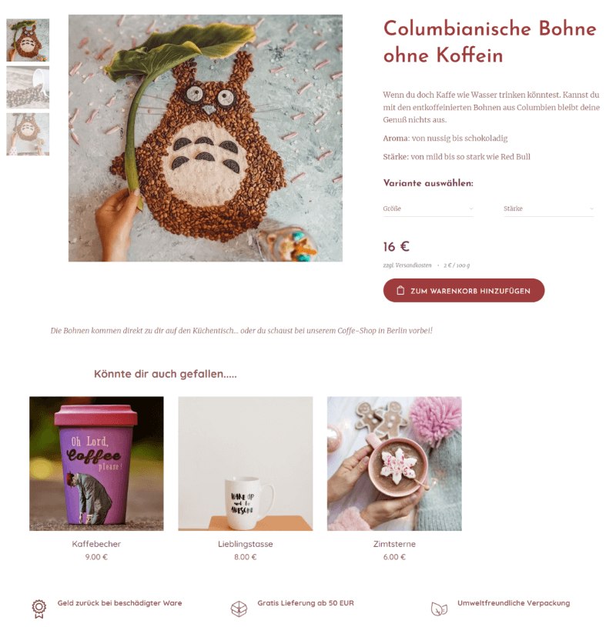Click the shopping bag icon on add-to-cart button
Screen dimensions: 616x627
(x=400, y=291)
